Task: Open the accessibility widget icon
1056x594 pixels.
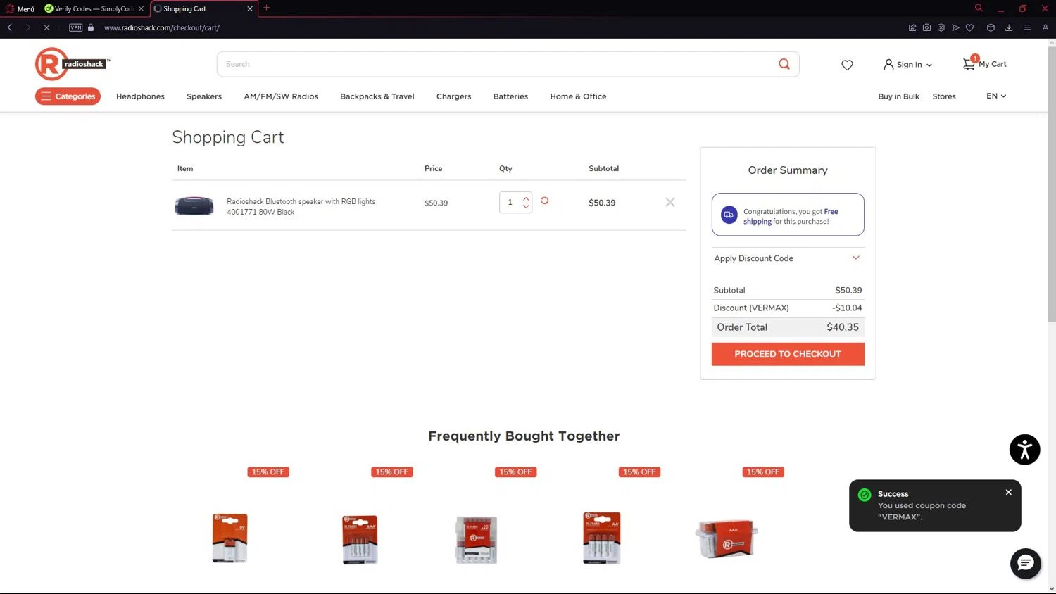Action: [x=1024, y=450]
